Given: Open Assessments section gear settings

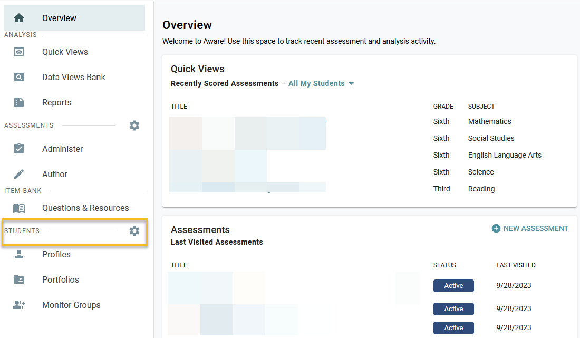Looking at the screenshot, I should click(134, 125).
